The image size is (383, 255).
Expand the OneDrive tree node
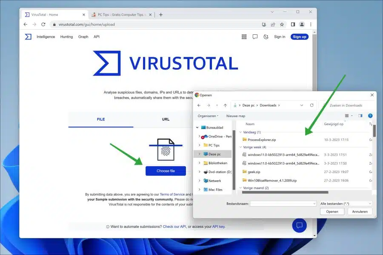click(199, 136)
